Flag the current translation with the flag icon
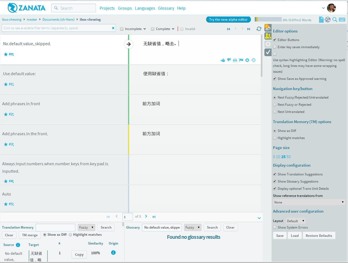This screenshot has height=263, width=348. point(241,60)
